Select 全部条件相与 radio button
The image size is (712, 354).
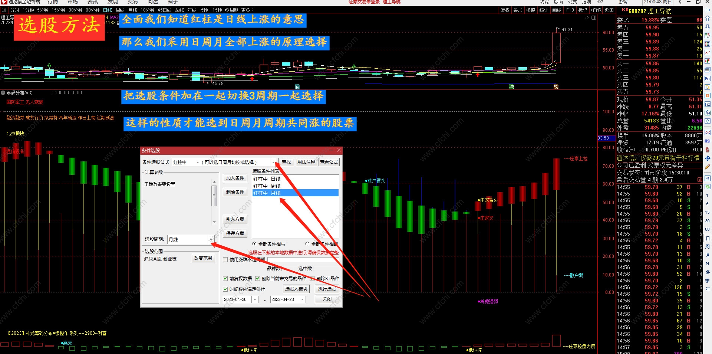pos(254,244)
